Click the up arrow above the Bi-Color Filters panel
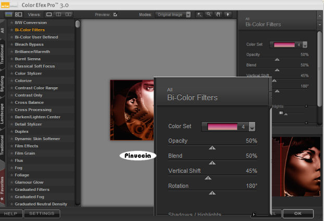 point(319,16)
